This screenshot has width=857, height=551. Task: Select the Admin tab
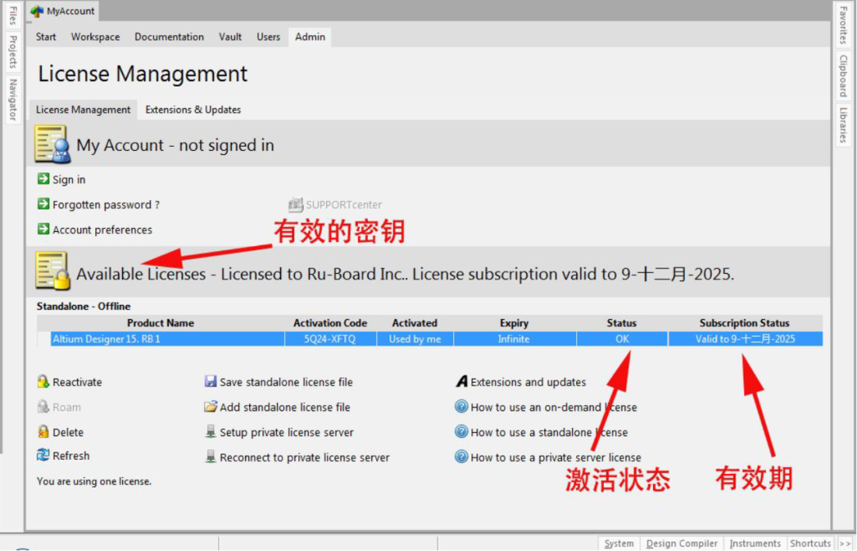point(310,37)
